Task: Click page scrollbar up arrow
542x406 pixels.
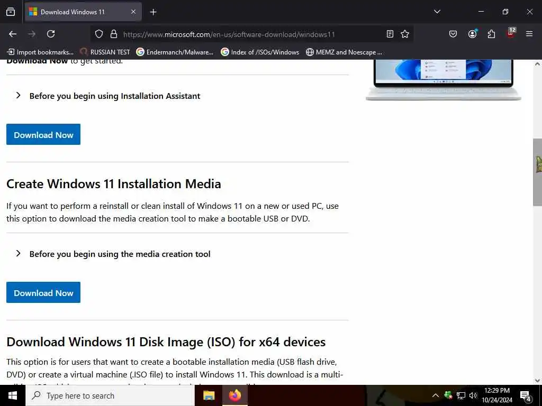Action: (x=537, y=64)
